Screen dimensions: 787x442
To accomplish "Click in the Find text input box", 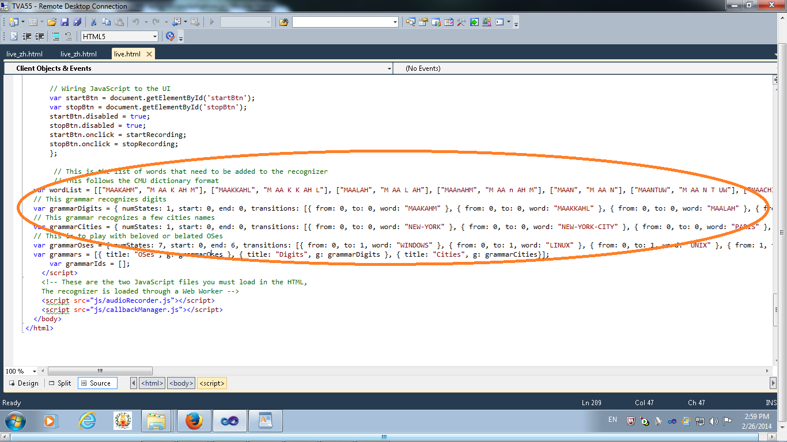I will [342, 22].
